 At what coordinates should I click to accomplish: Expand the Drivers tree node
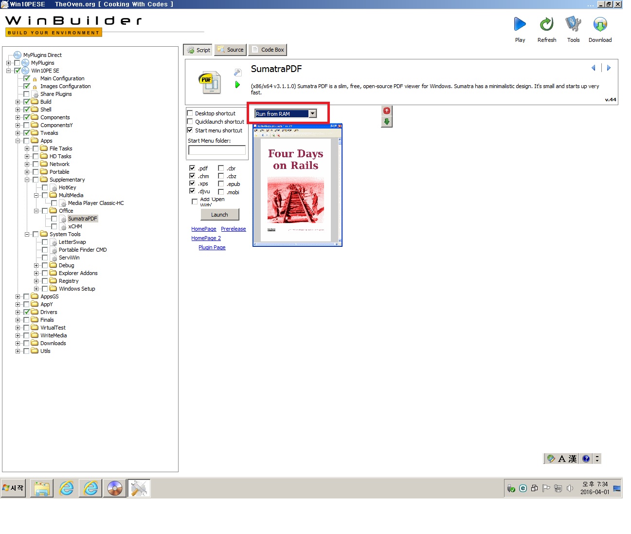pos(18,312)
